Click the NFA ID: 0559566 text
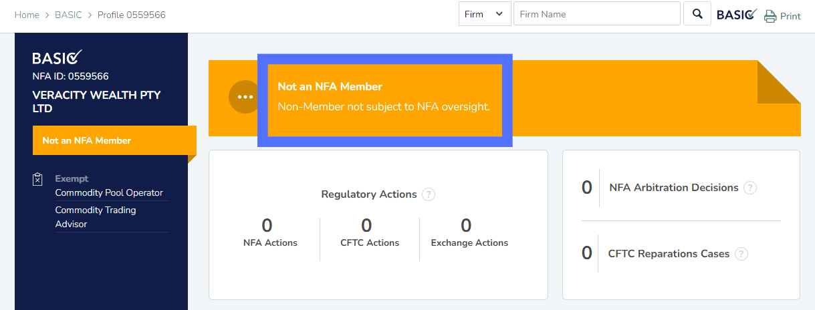 70,76
